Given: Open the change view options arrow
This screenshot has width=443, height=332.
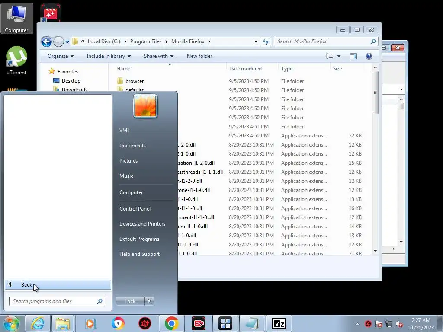Looking at the screenshot, I should pyautogui.click(x=339, y=56).
